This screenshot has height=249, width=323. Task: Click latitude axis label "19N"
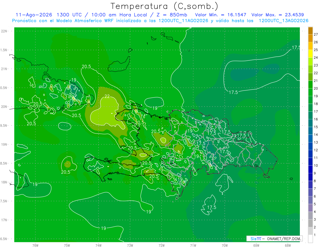click(x=4, y=144)
